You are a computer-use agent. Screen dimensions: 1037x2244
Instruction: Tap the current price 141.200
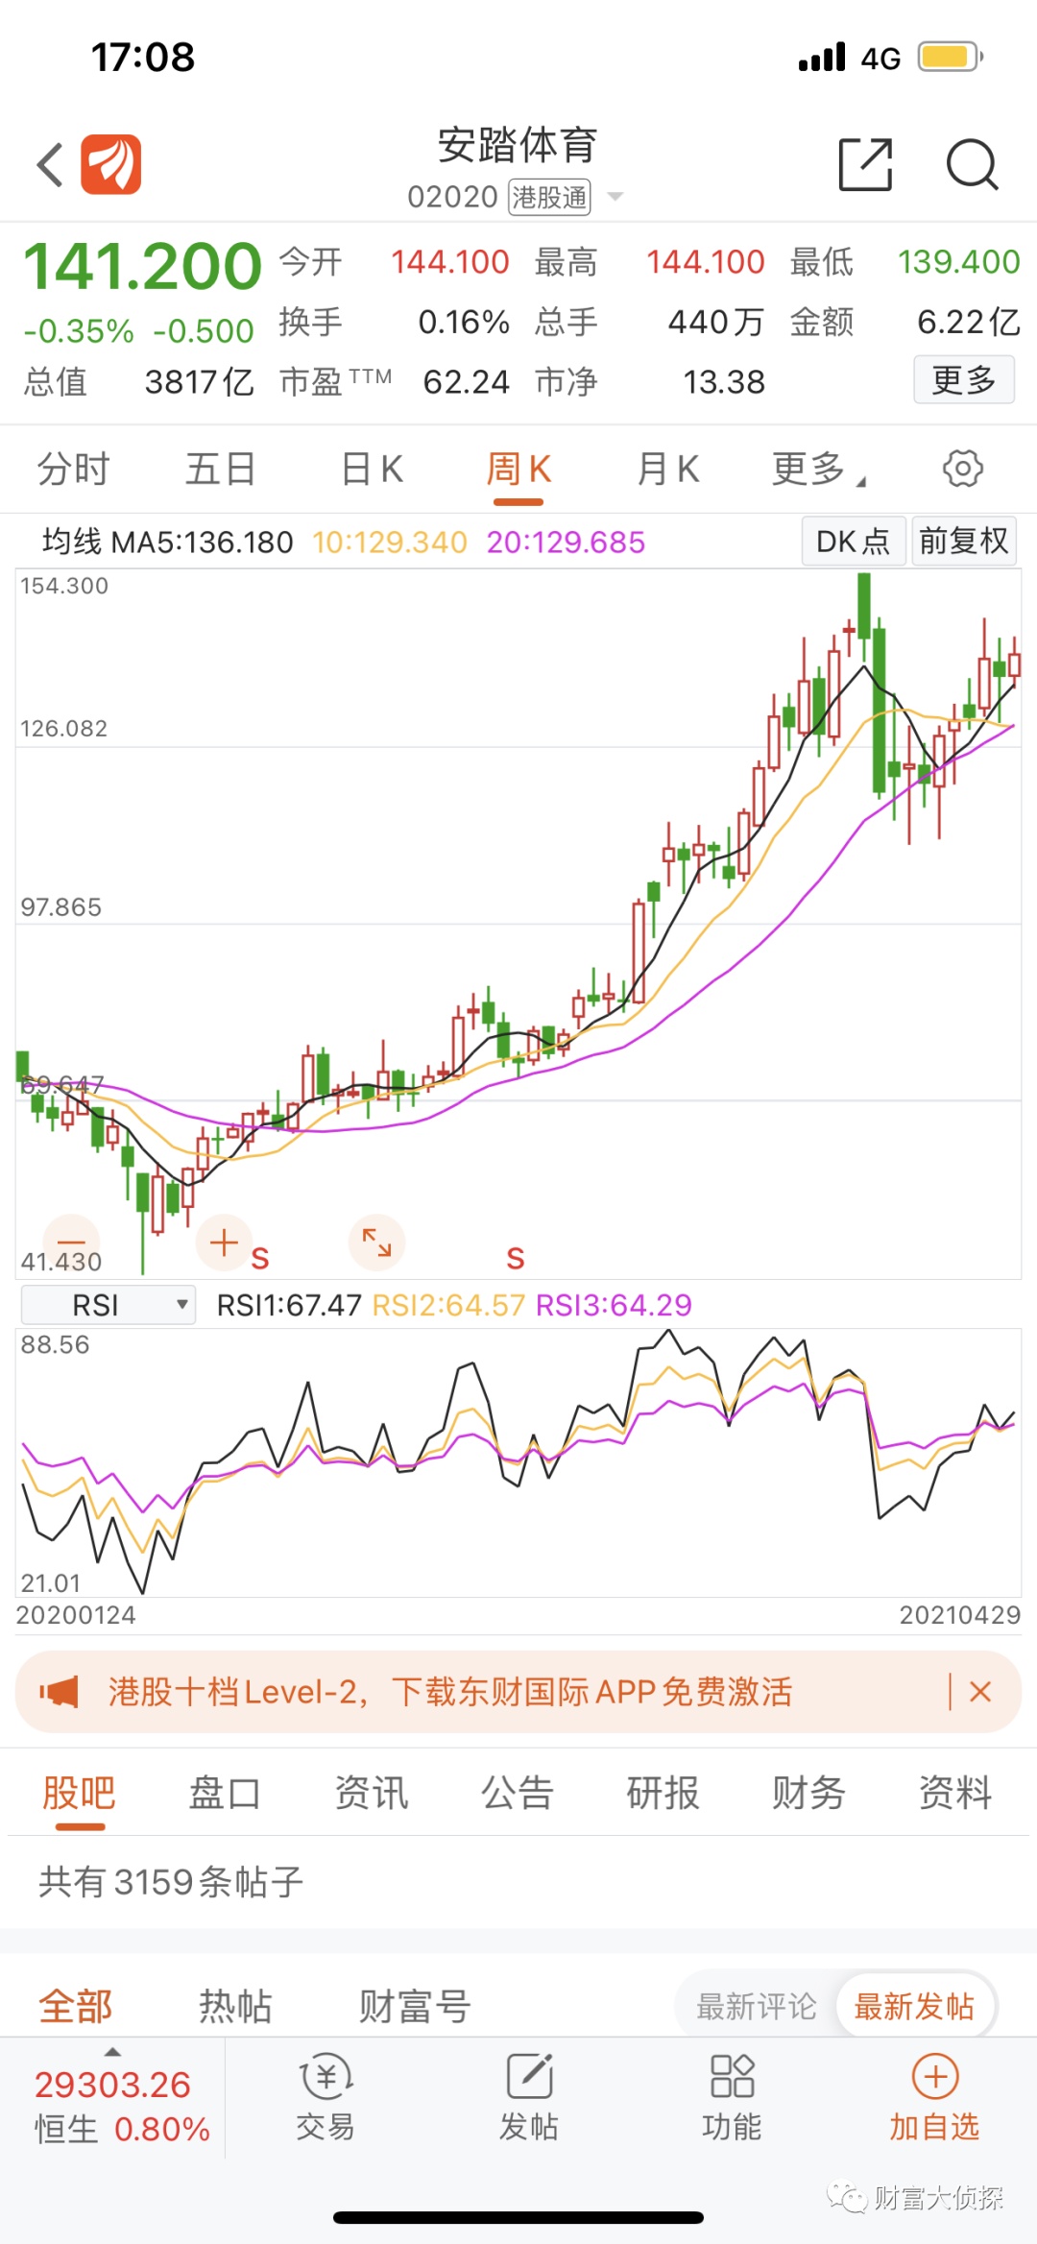click(142, 266)
